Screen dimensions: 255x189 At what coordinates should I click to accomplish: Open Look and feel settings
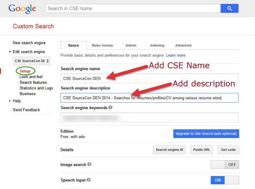(x=31, y=77)
